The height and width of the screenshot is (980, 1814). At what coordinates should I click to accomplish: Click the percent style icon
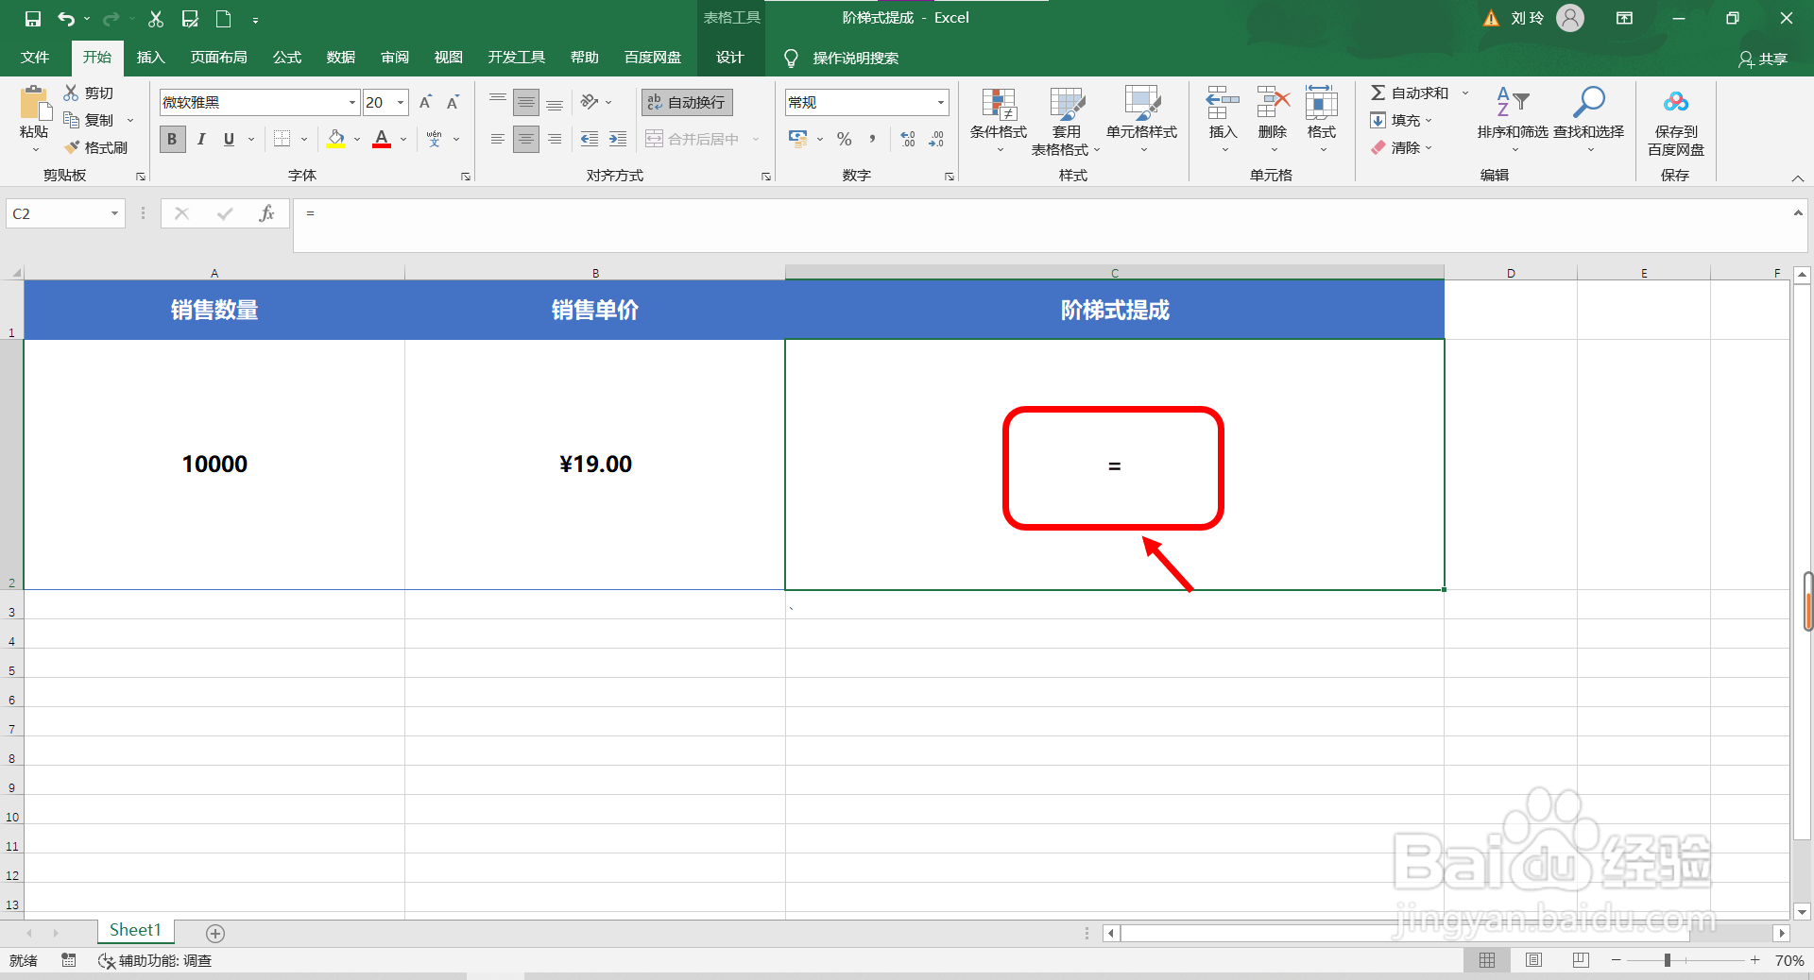coord(845,139)
